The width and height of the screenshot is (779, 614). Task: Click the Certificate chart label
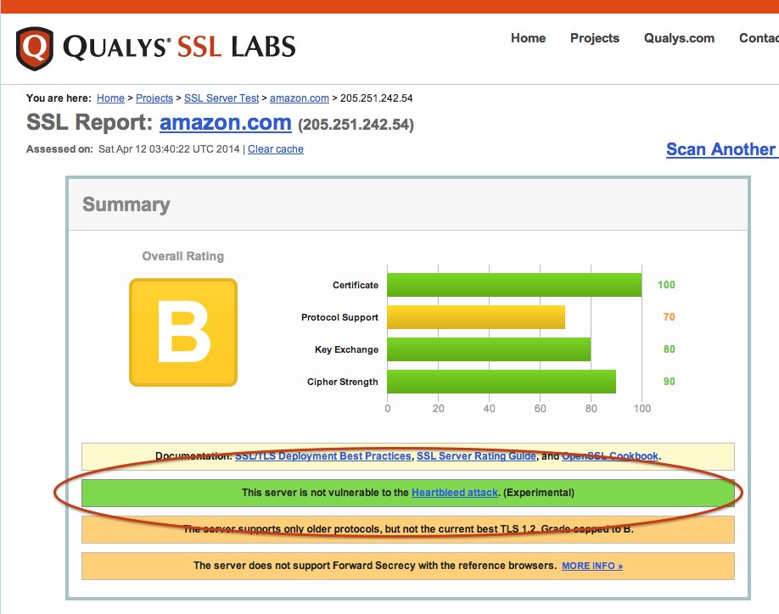(x=356, y=285)
